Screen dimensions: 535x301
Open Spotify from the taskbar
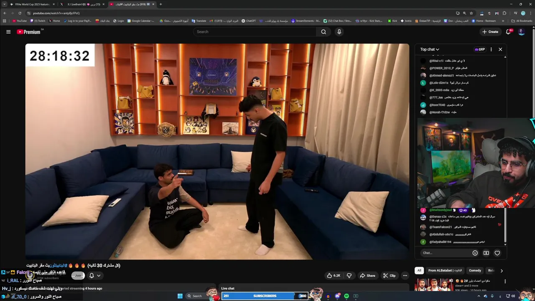pyautogui.click(x=346, y=296)
